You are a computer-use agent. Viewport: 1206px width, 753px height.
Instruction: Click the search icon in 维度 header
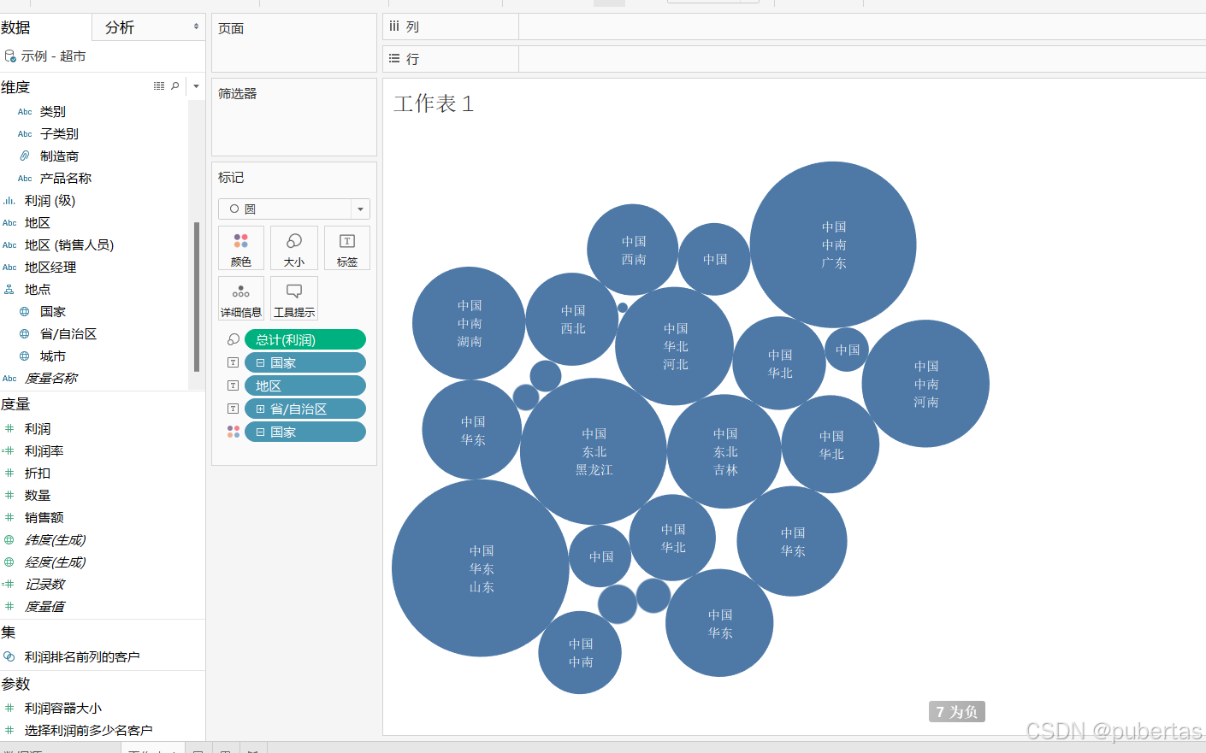[x=175, y=86]
